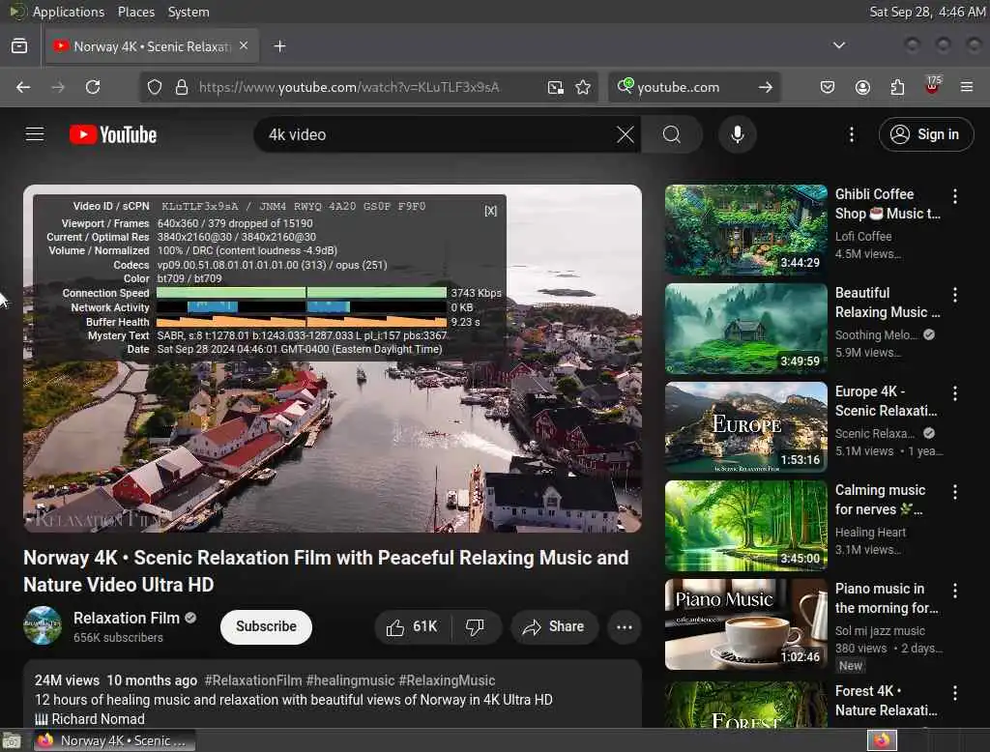Click the Share button
The width and height of the screenshot is (990, 752).
(x=554, y=627)
